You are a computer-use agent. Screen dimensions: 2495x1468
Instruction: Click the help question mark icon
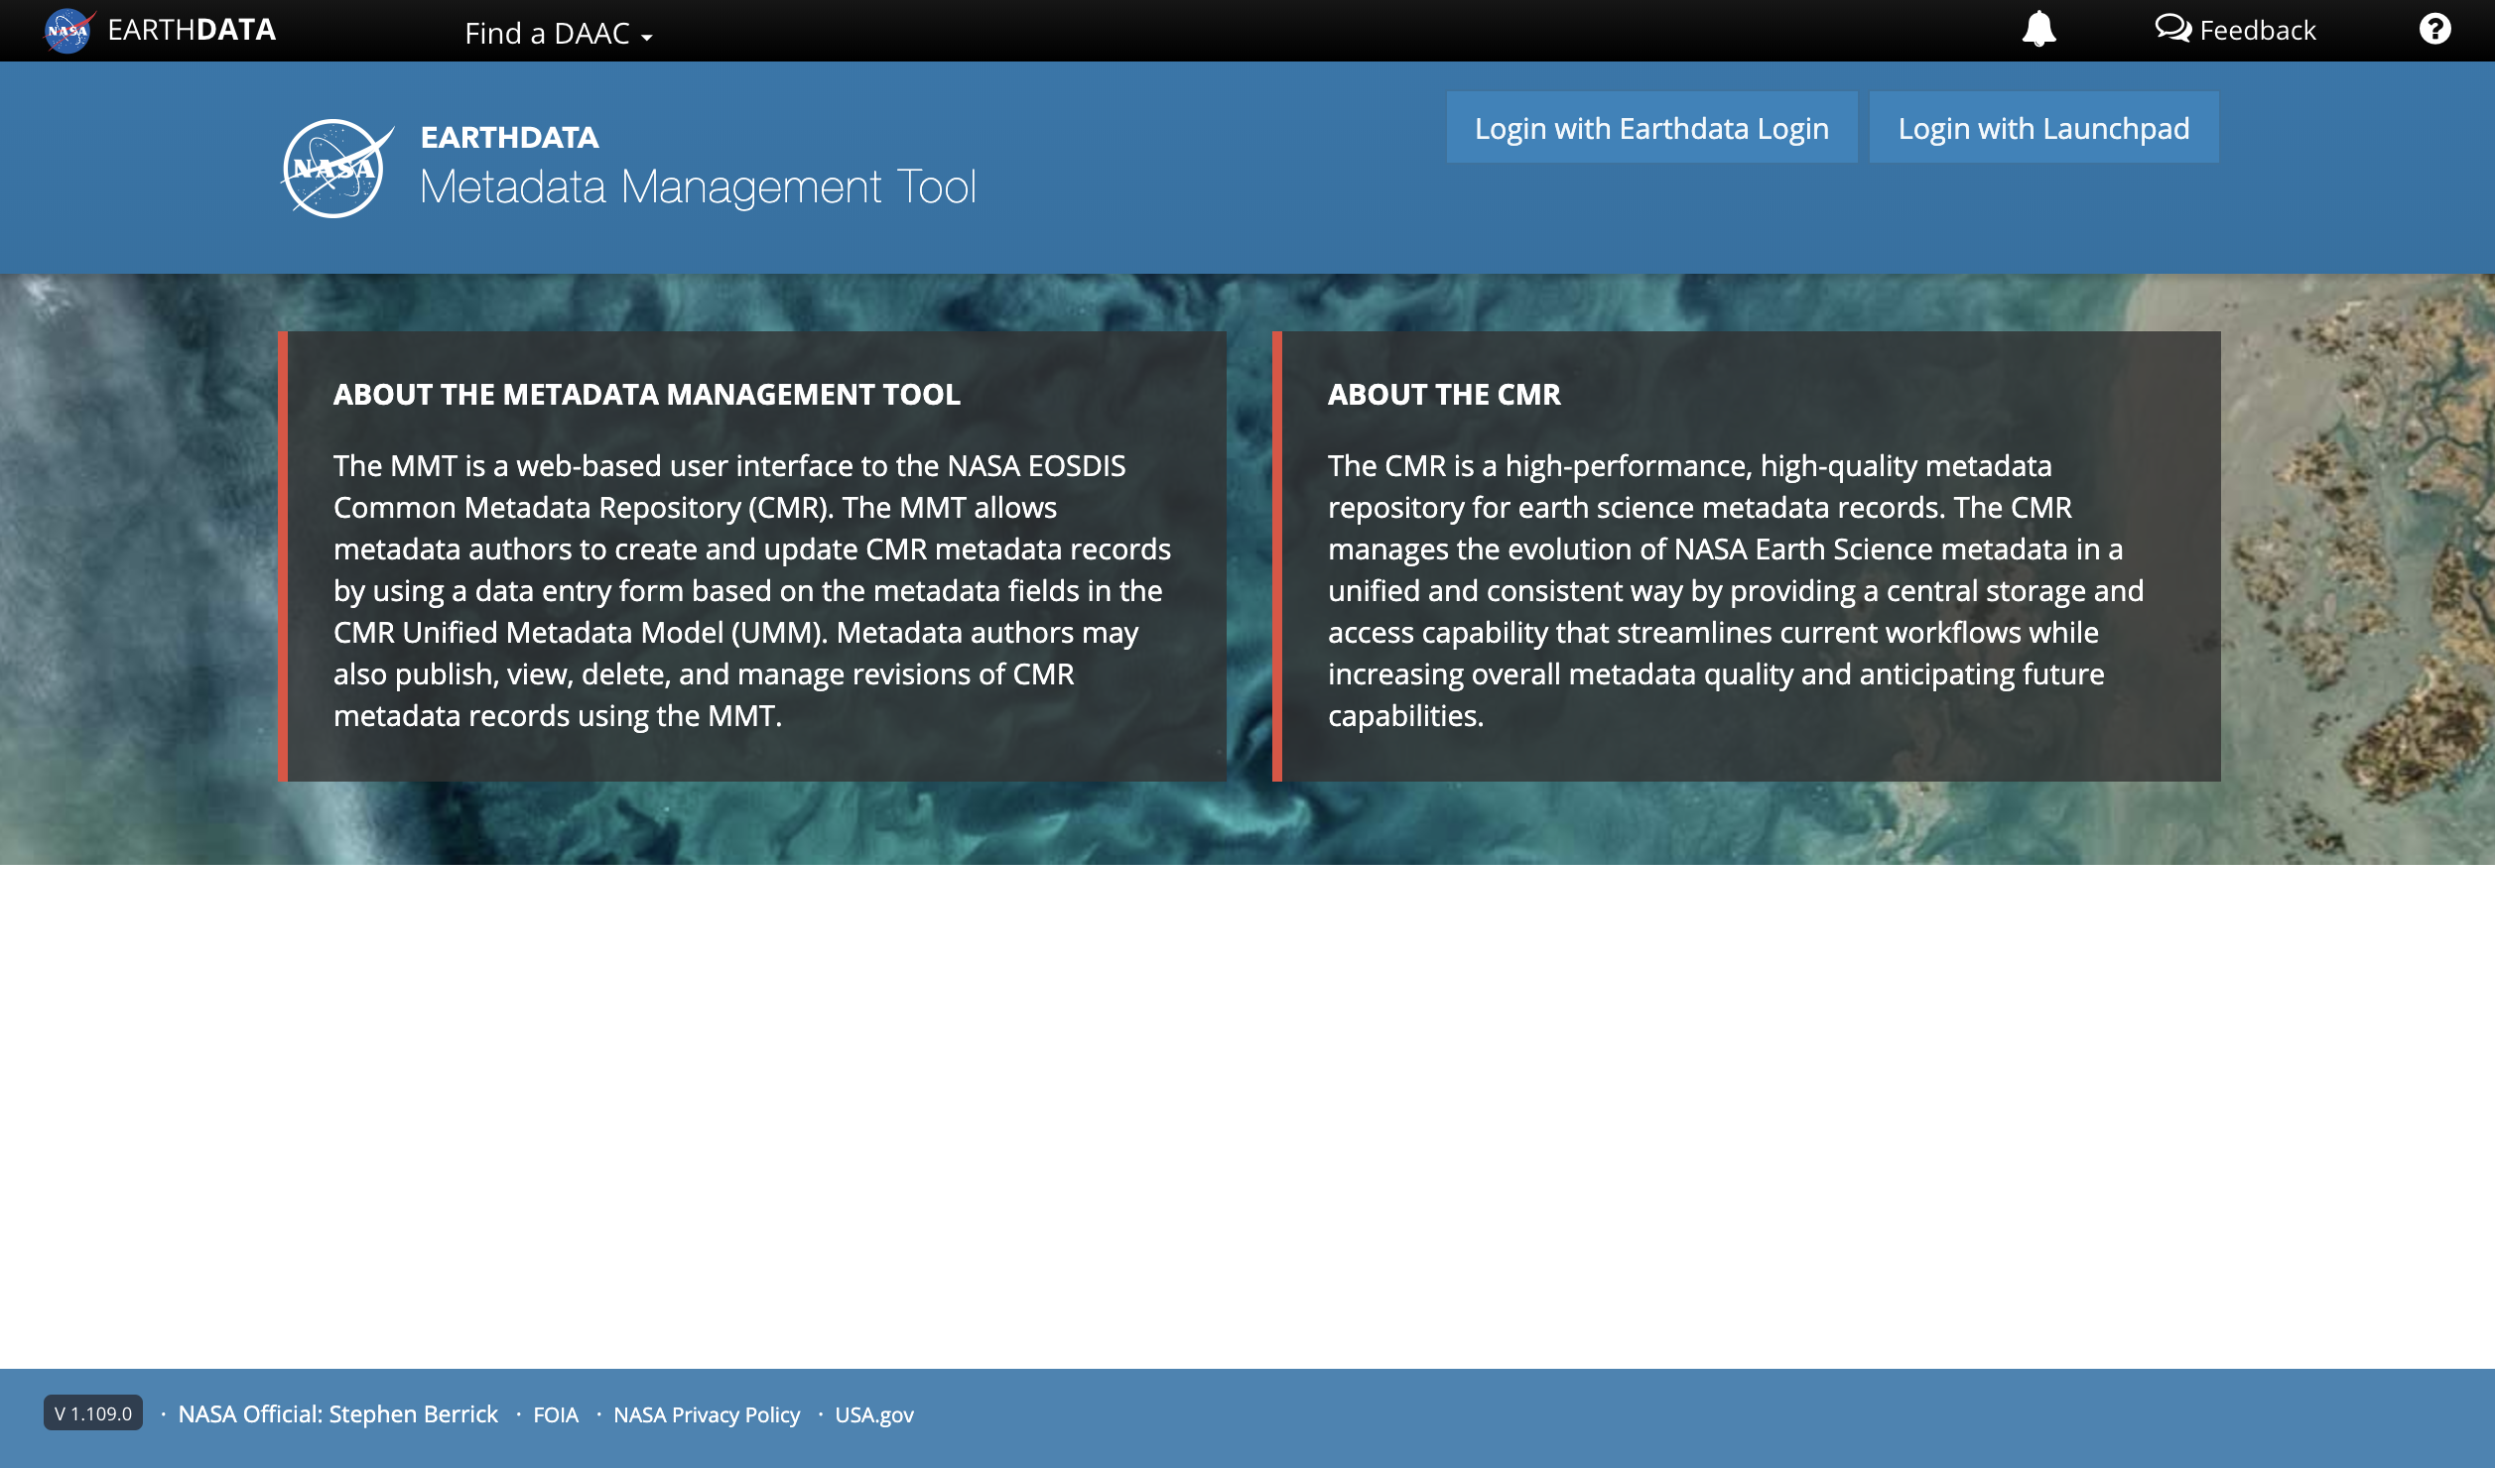tap(2434, 29)
